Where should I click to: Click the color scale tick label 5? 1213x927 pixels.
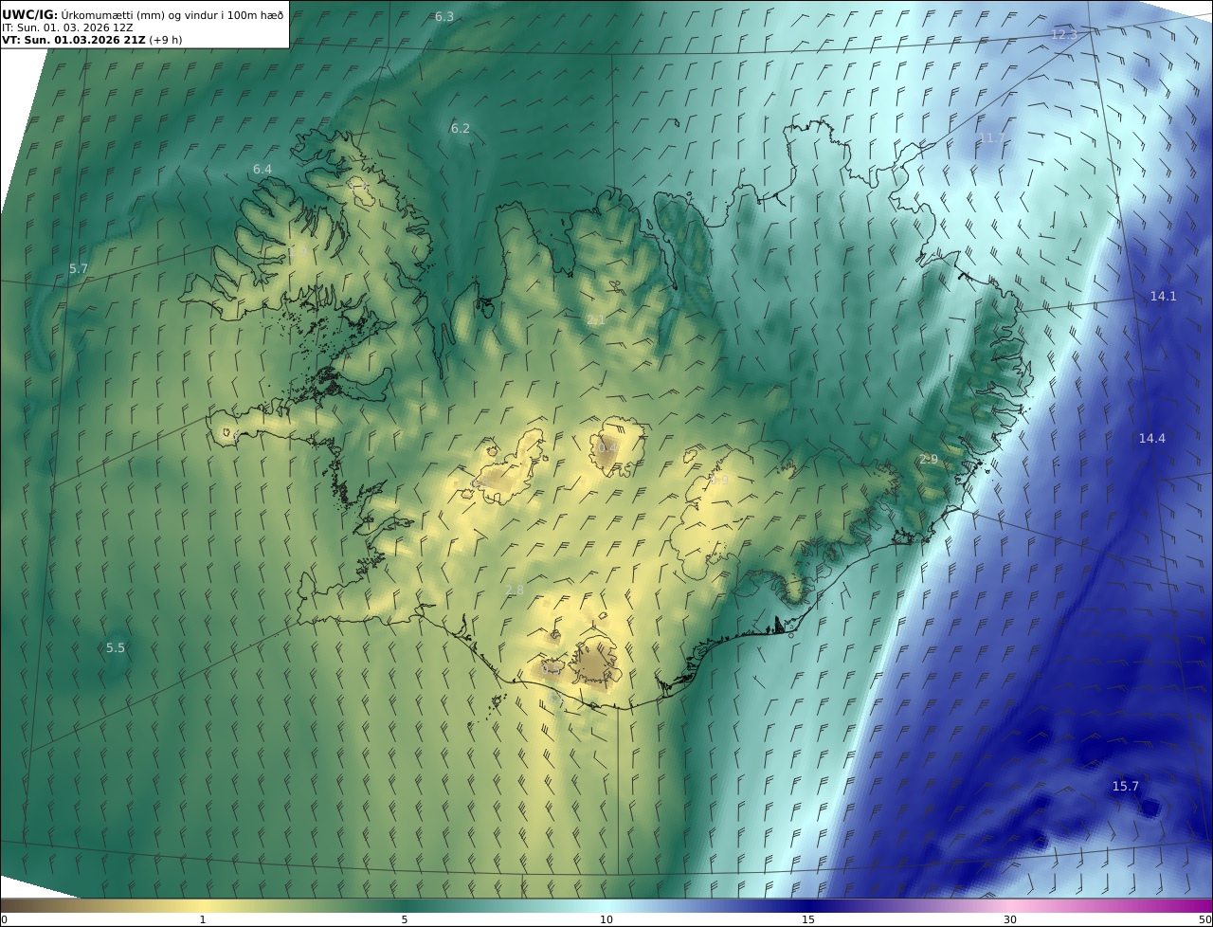(x=405, y=919)
